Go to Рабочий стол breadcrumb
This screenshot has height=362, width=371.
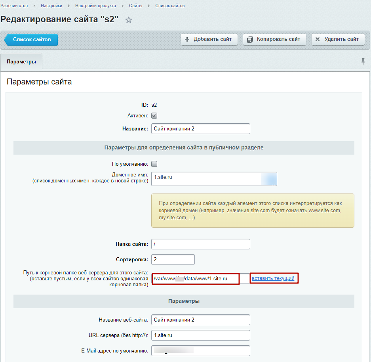click(x=14, y=6)
